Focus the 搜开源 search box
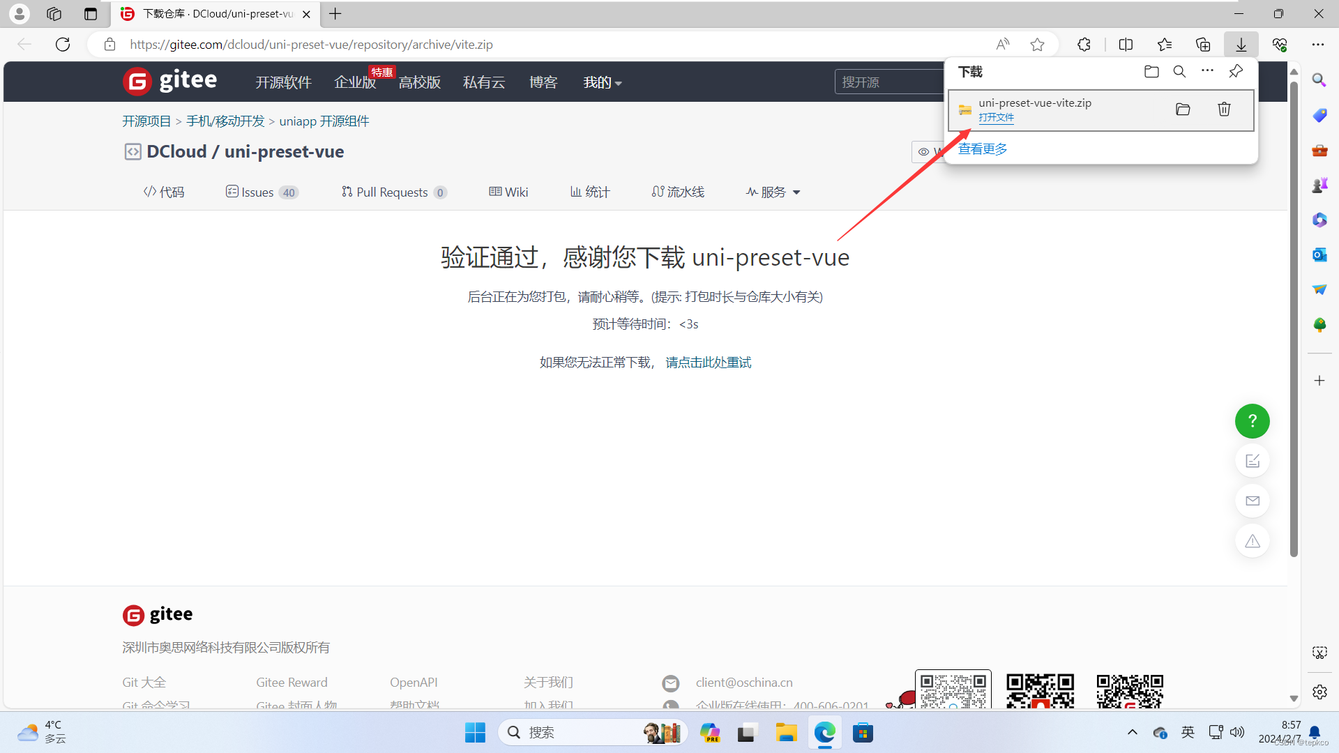 (x=889, y=82)
